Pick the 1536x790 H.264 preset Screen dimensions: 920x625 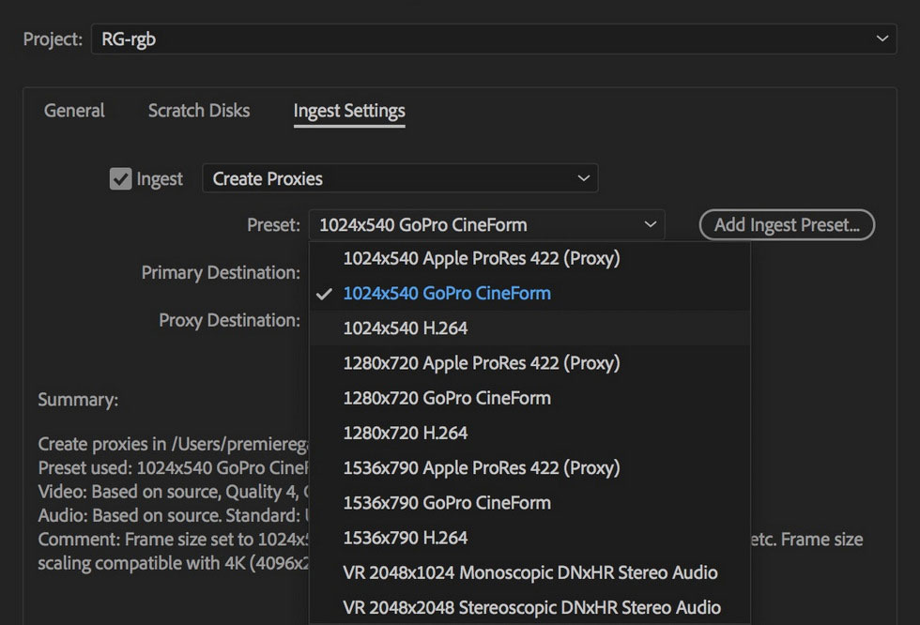tap(406, 538)
